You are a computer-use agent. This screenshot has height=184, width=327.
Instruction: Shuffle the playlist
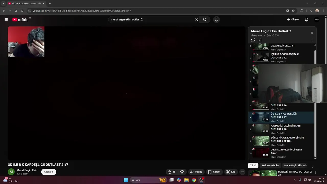pos(260,40)
